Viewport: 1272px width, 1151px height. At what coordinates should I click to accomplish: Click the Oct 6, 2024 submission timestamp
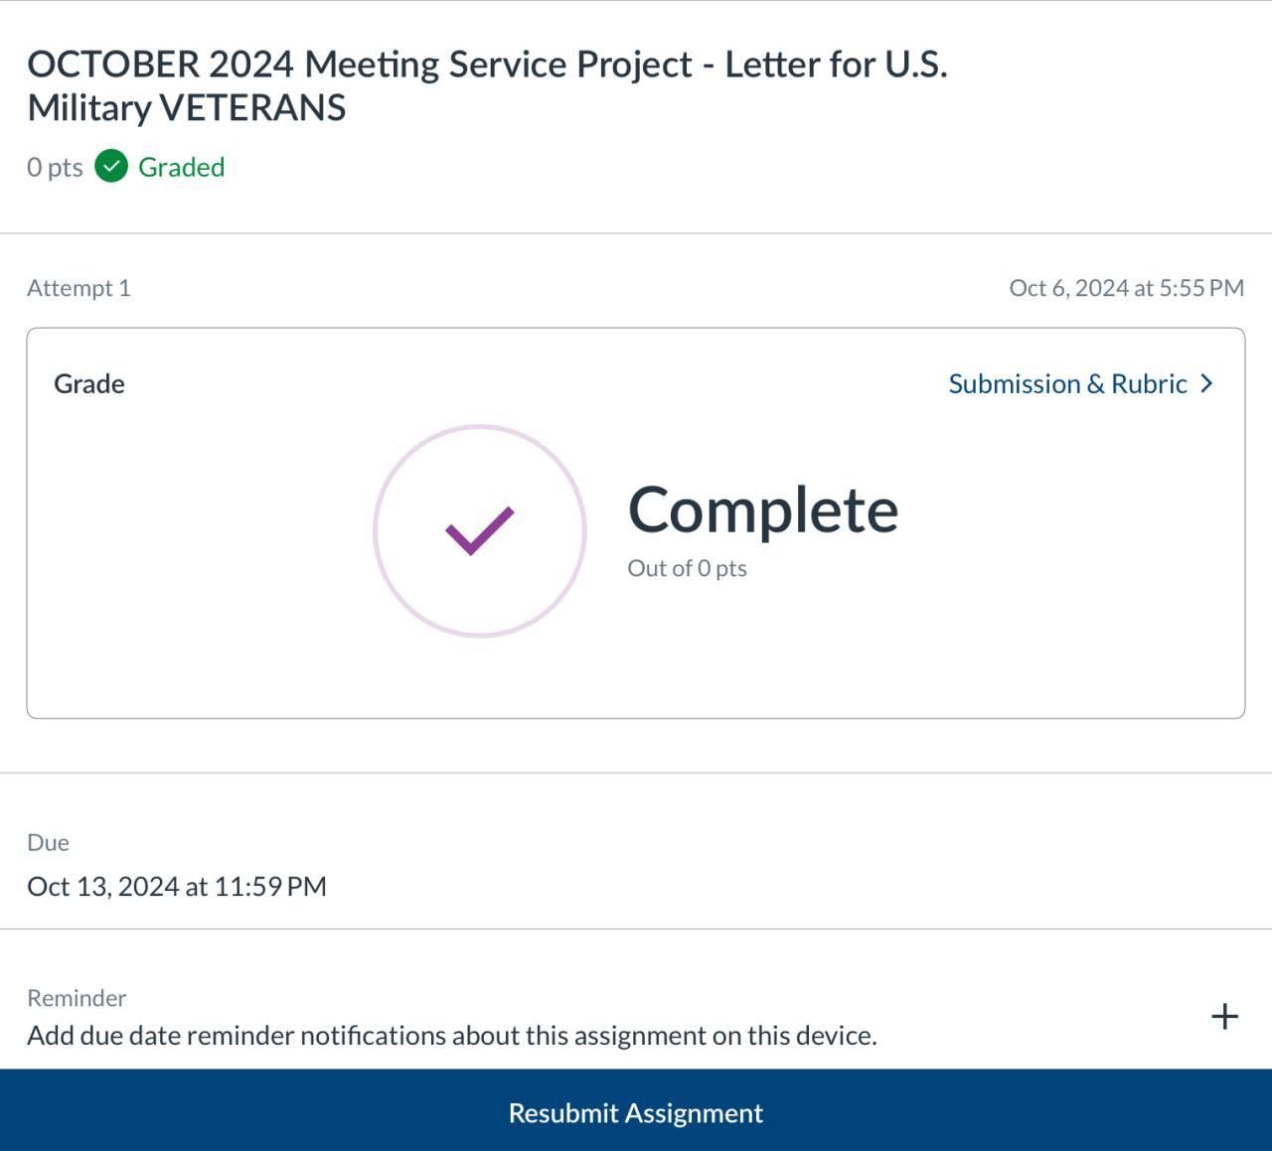click(1126, 288)
